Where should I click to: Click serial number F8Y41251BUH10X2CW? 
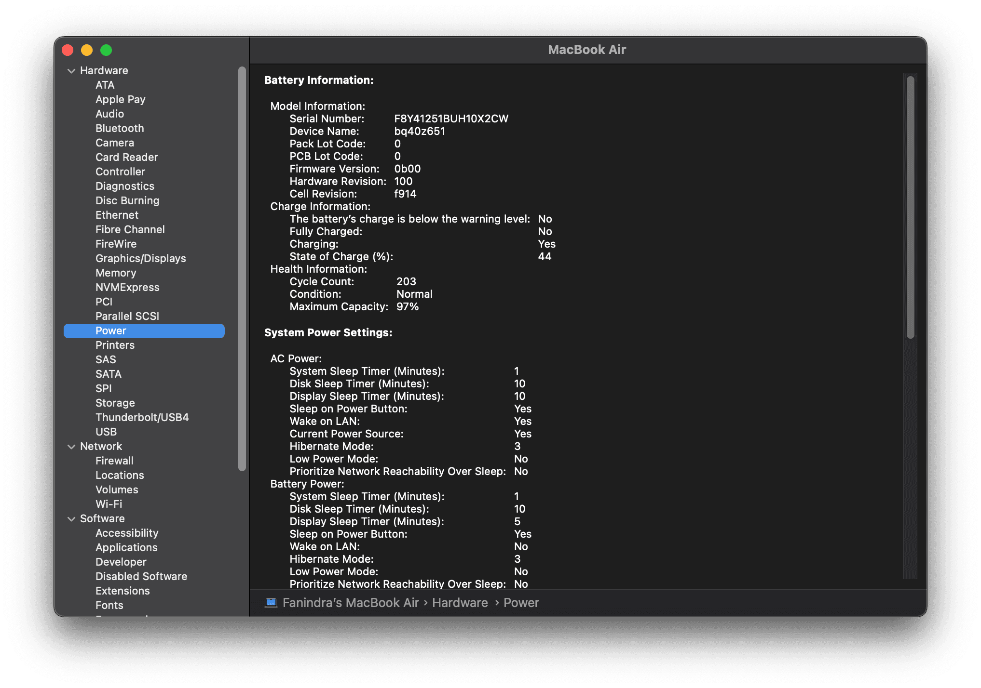pyautogui.click(x=451, y=119)
